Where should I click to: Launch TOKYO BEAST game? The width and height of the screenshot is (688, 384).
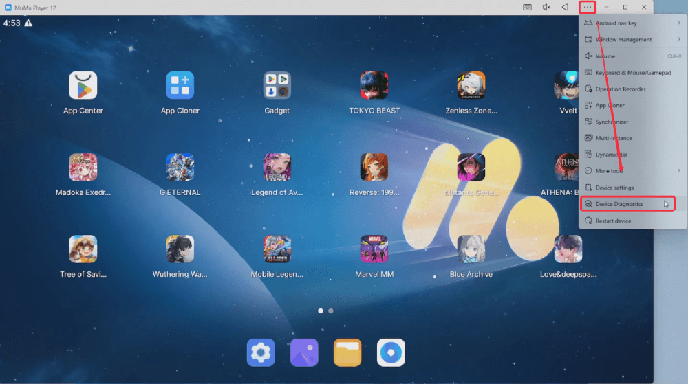[374, 85]
